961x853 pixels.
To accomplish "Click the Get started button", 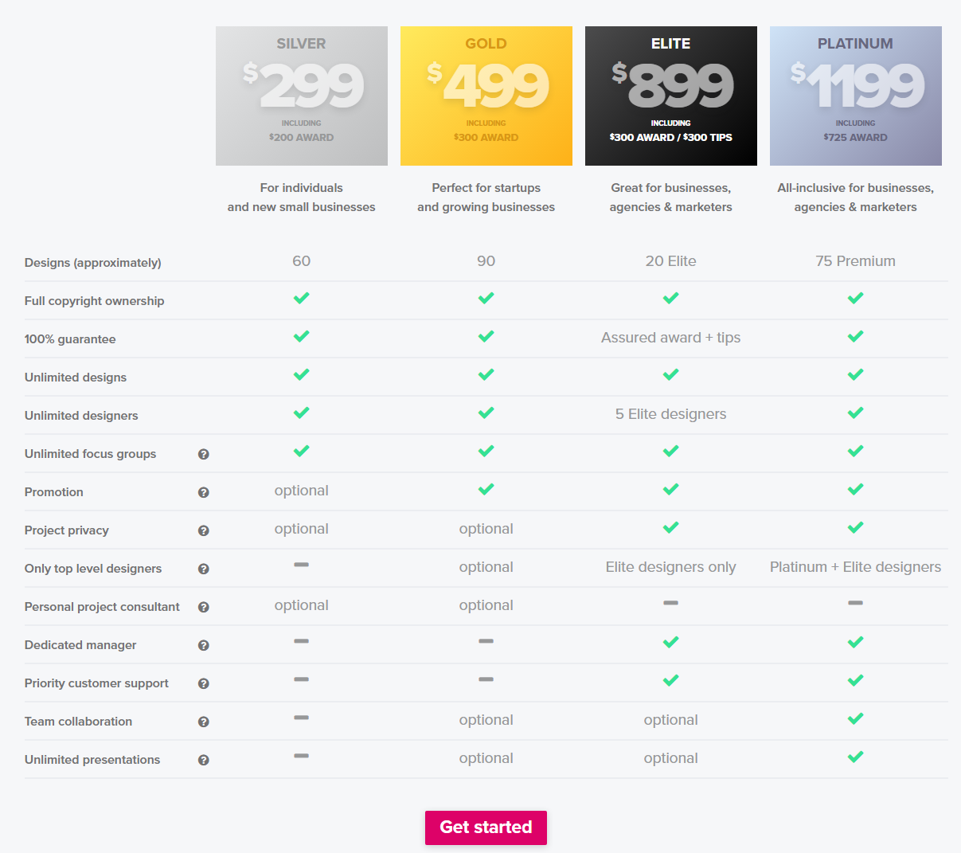I will point(486,828).
